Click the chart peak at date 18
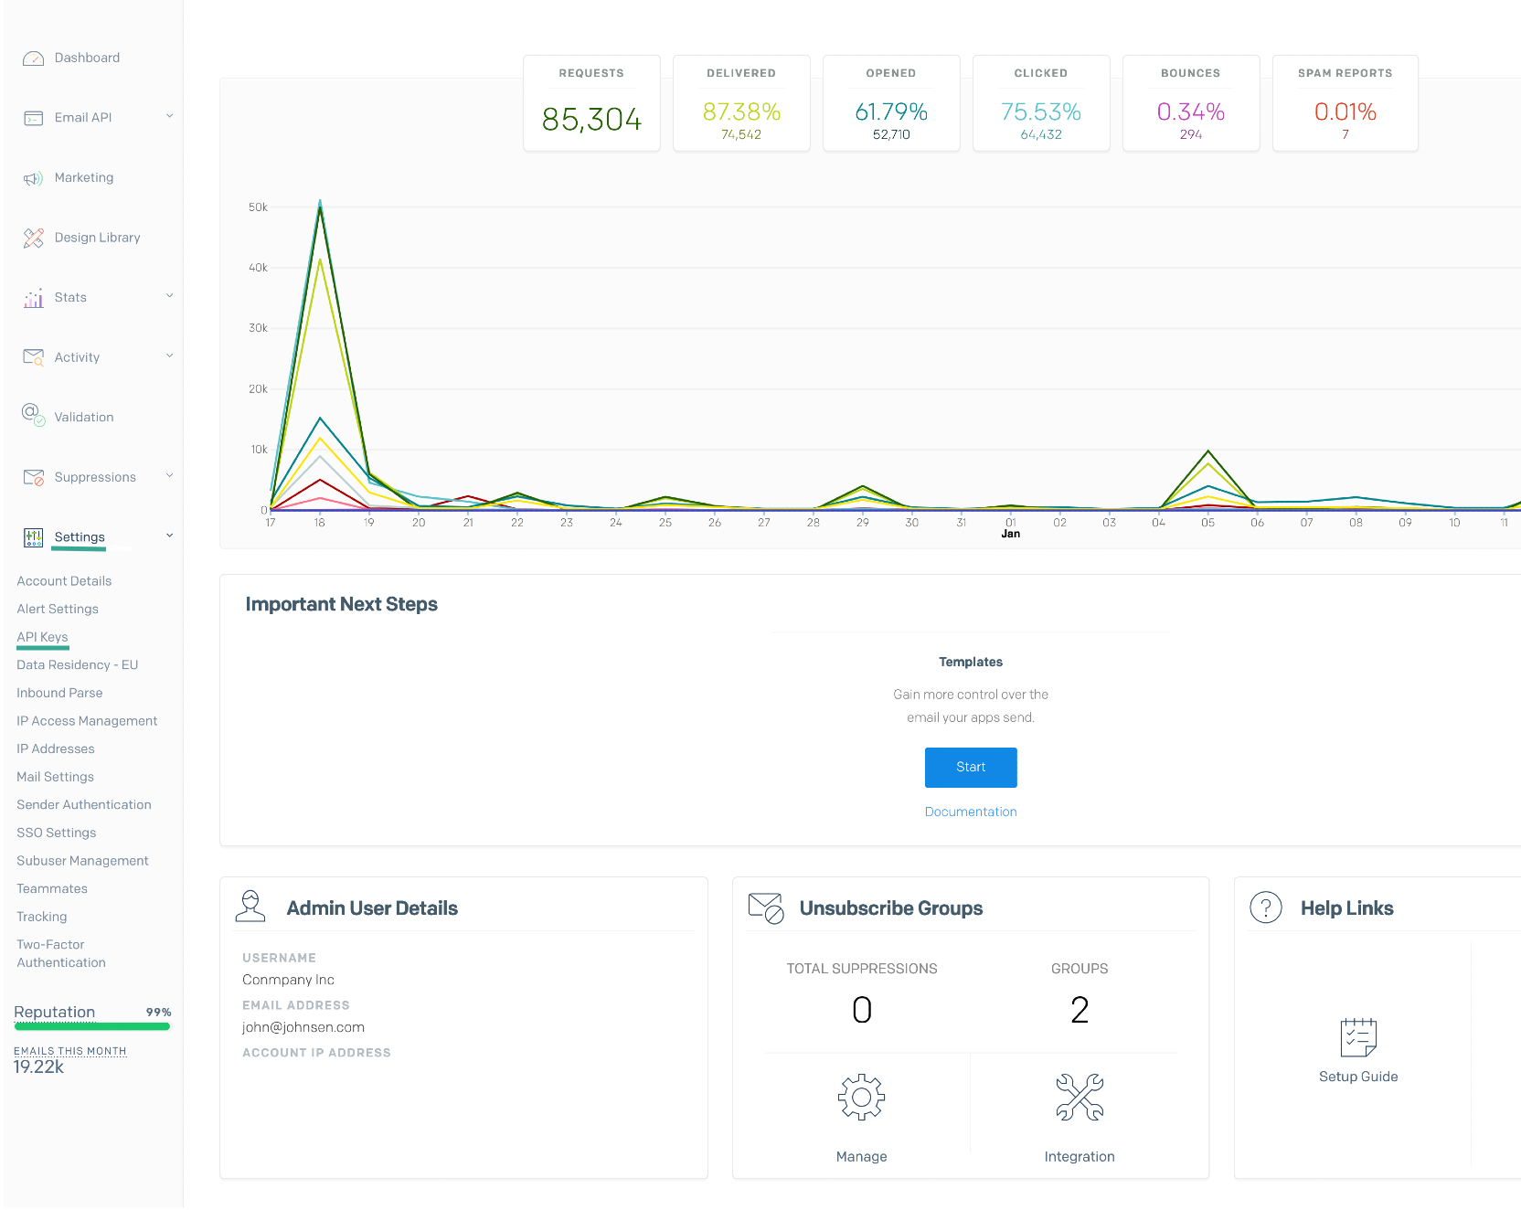This screenshot has width=1521, height=1210. tap(320, 201)
